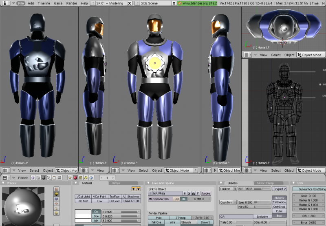The width and height of the screenshot is (326, 226).
Task: Open the Render menu
Action: (x=72, y=3)
